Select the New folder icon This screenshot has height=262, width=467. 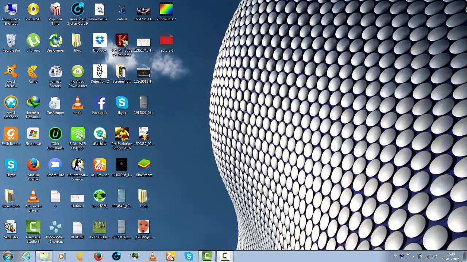(x=11, y=199)
